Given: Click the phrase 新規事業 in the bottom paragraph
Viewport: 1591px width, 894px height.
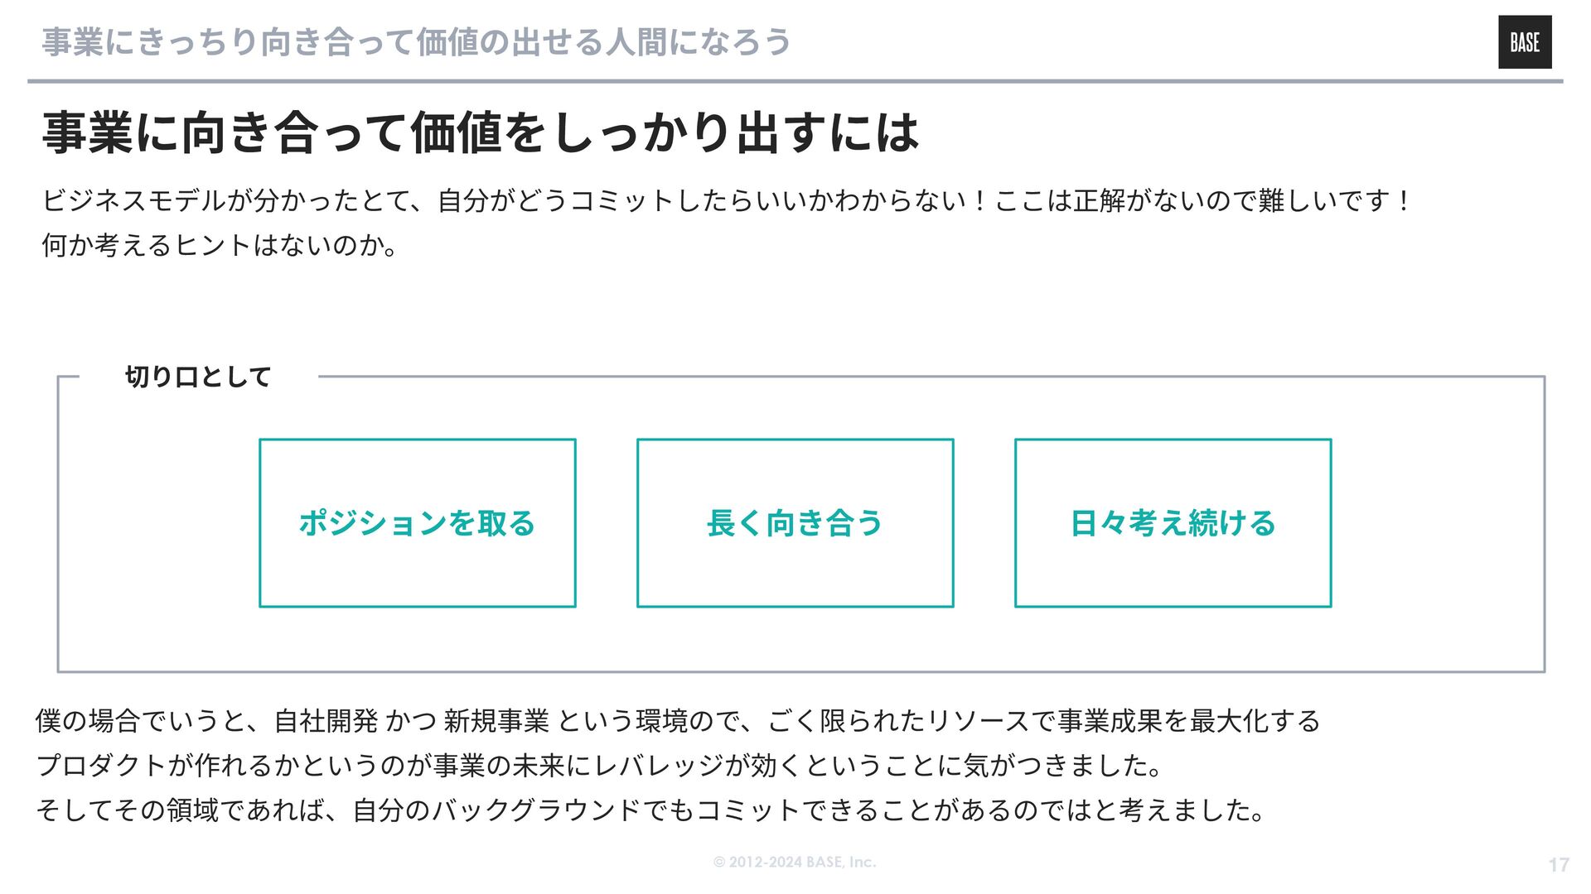Looking at the screenshot, I should (x=496, y=721).
